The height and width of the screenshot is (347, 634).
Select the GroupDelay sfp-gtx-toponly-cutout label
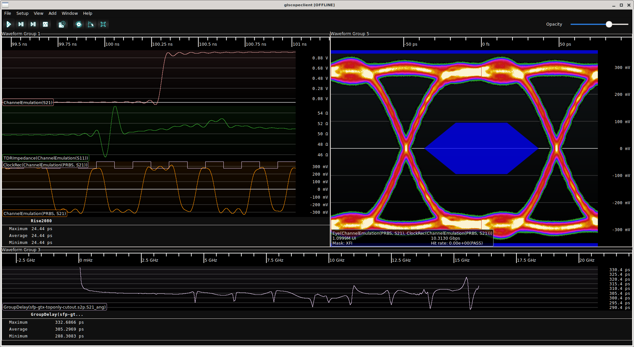pos(55,307)
